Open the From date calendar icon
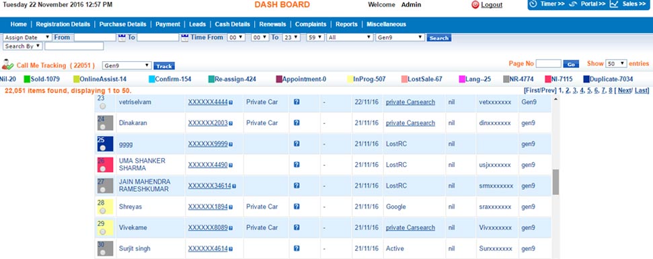The width and height of the screenshot is (653, 259). pyautogui.click(x=122, y=38)
